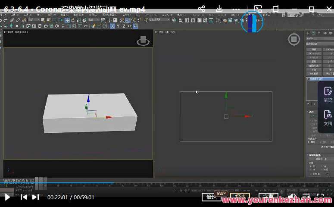Image resolution: width=334 pixels, height=207 pixels.
Task: Skip to the next video
Action: [35, 197]
